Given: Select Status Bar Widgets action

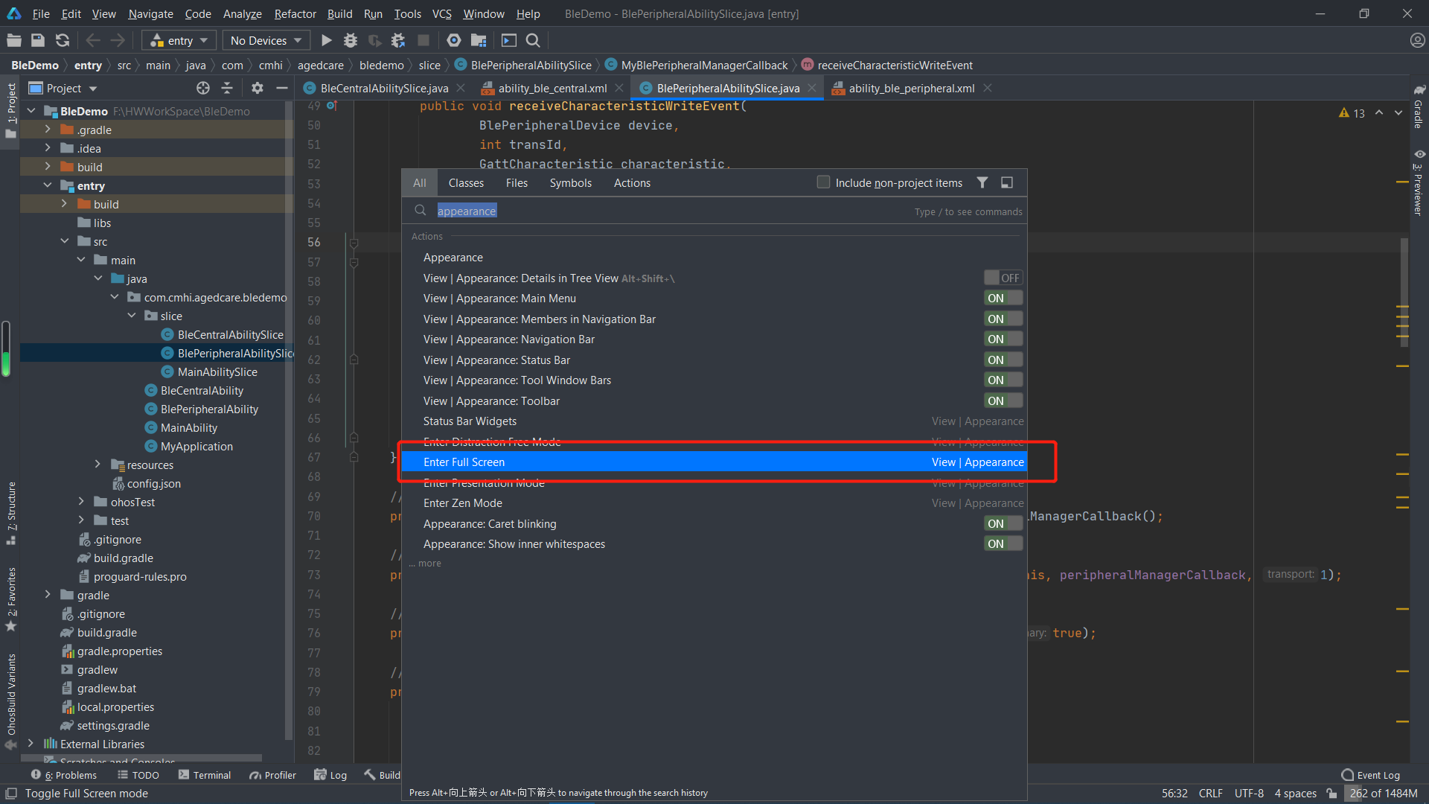Looking at the screenshot, I should tap(714, 421).
